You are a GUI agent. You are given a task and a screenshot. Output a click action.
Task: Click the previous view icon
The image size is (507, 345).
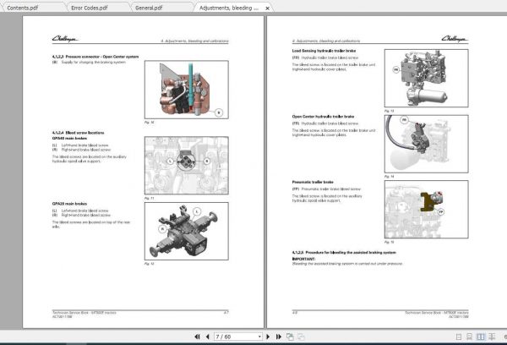coord(290,337)
